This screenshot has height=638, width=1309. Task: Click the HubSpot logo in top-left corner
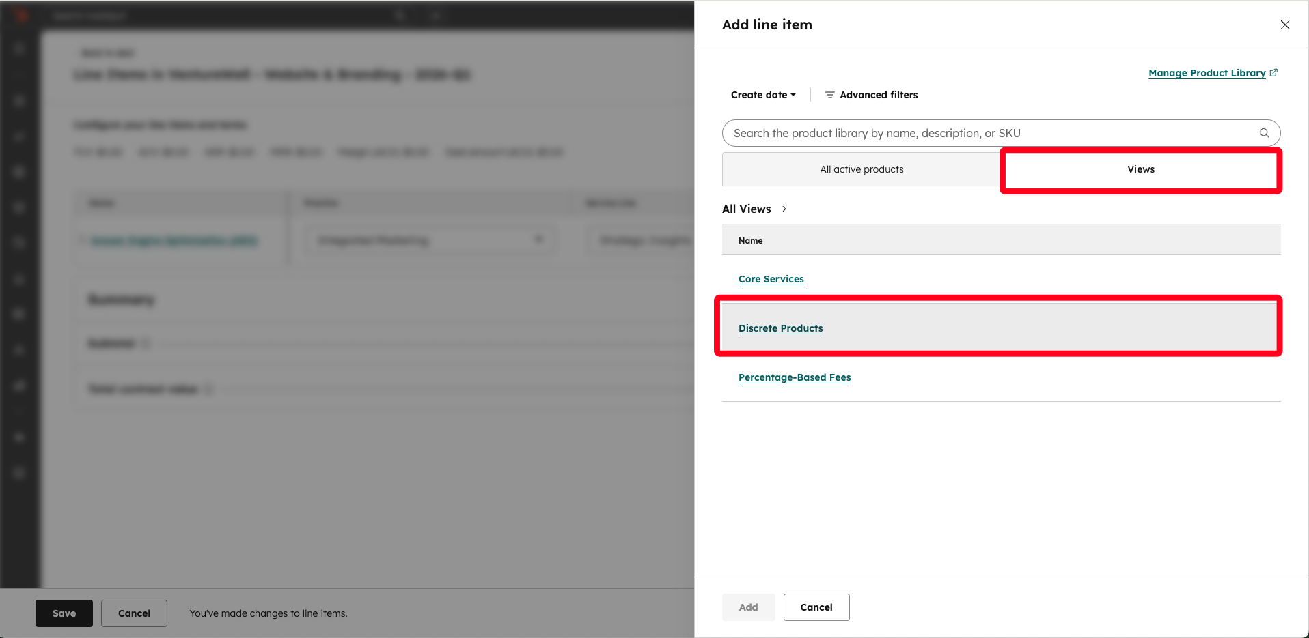[20, 15]
